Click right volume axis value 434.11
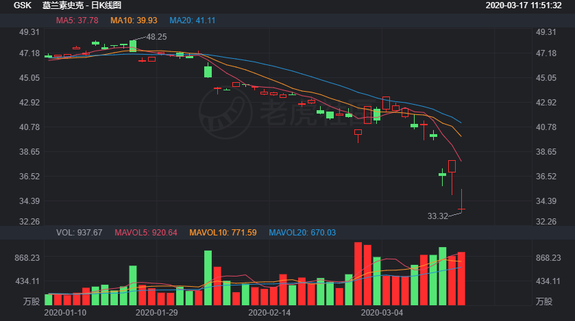 pos(548,281)
